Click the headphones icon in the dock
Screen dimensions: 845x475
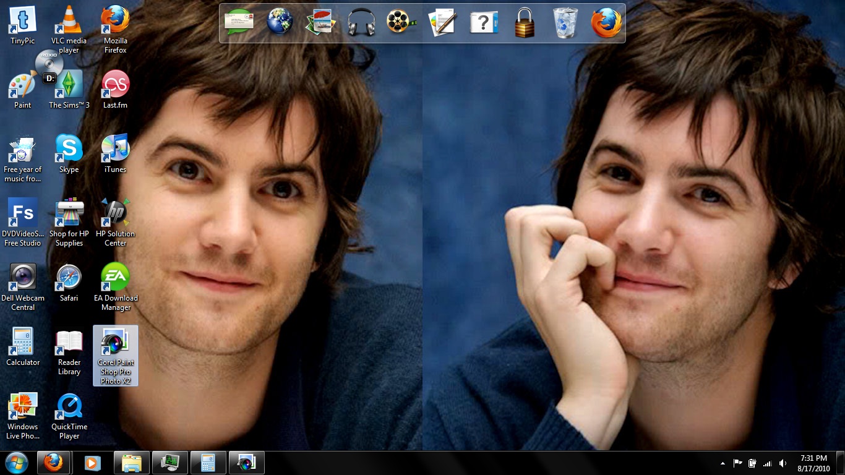(x=361, y=24)
